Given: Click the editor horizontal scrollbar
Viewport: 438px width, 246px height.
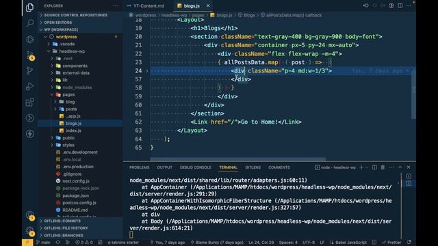Looking at the screenshot, I should coord(237,159).
